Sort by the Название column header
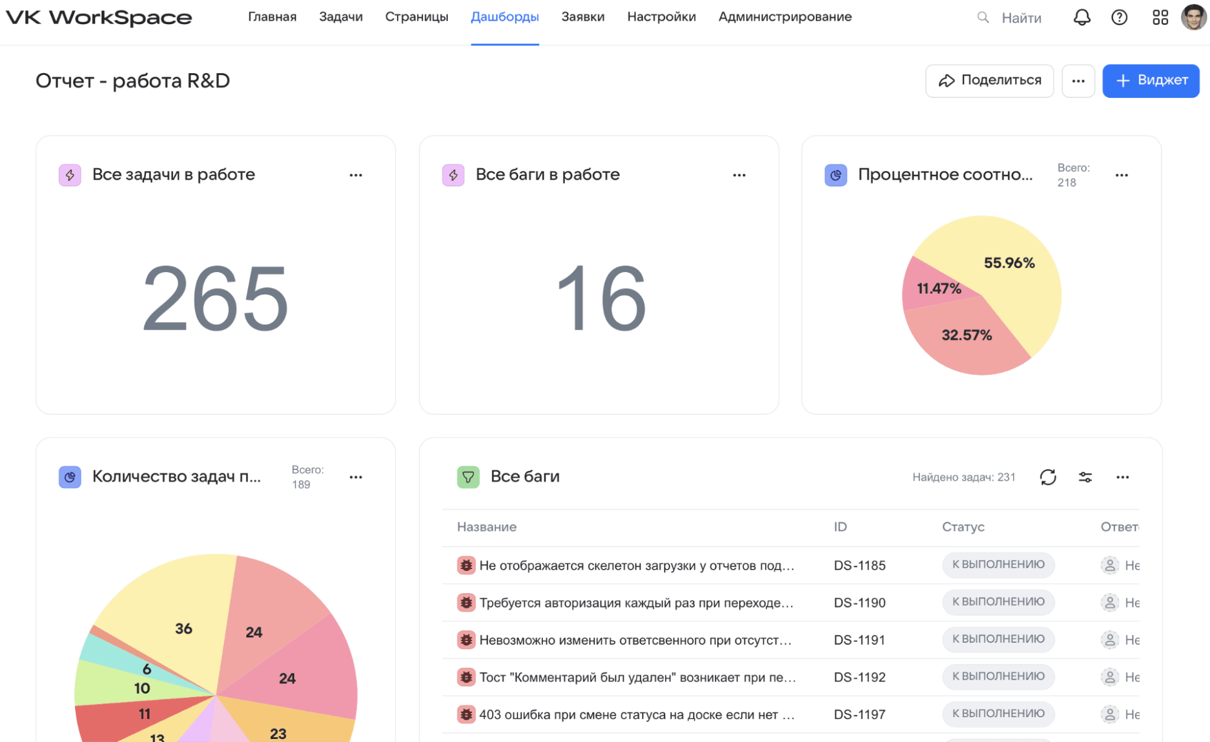 coord(487,527)
